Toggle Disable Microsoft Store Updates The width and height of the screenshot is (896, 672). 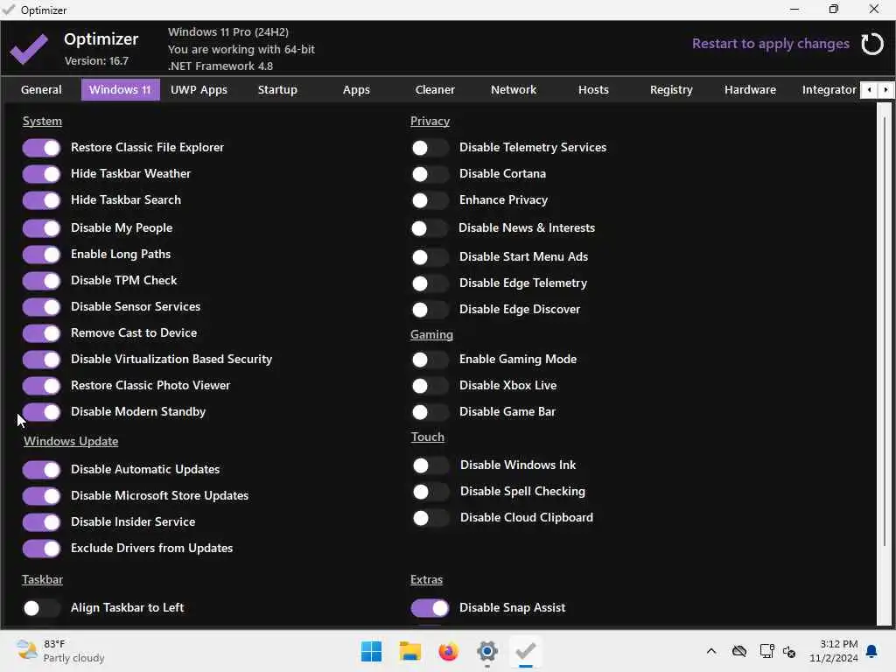click(41, 497)
